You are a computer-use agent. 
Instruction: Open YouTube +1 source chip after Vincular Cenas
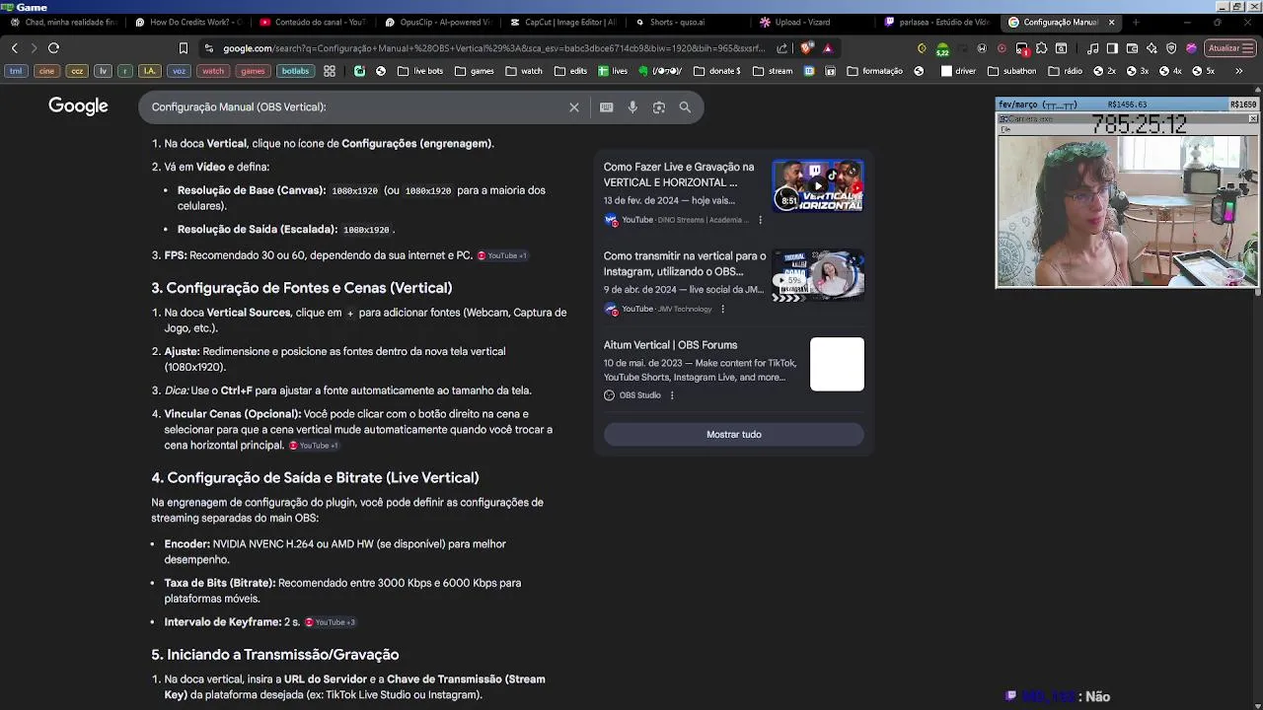click(x=314, y=446)
